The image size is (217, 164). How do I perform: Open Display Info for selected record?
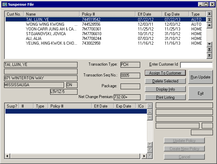(165, 89)
